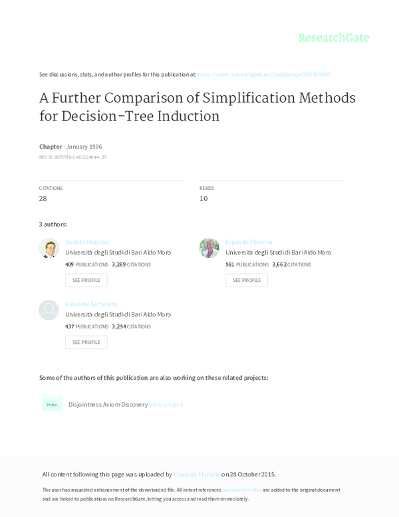
Task: Click Donato Malerba's 409 publications count
Action: [69, 264]
